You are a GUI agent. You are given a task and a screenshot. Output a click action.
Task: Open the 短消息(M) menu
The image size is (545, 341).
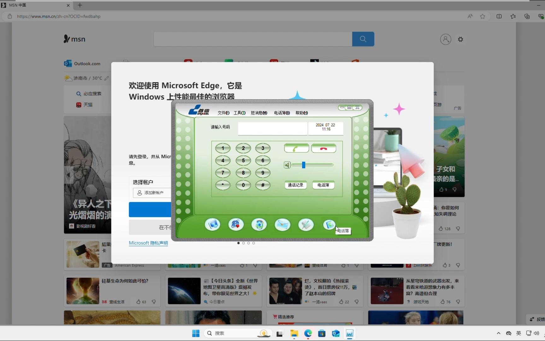pos(259,113)
